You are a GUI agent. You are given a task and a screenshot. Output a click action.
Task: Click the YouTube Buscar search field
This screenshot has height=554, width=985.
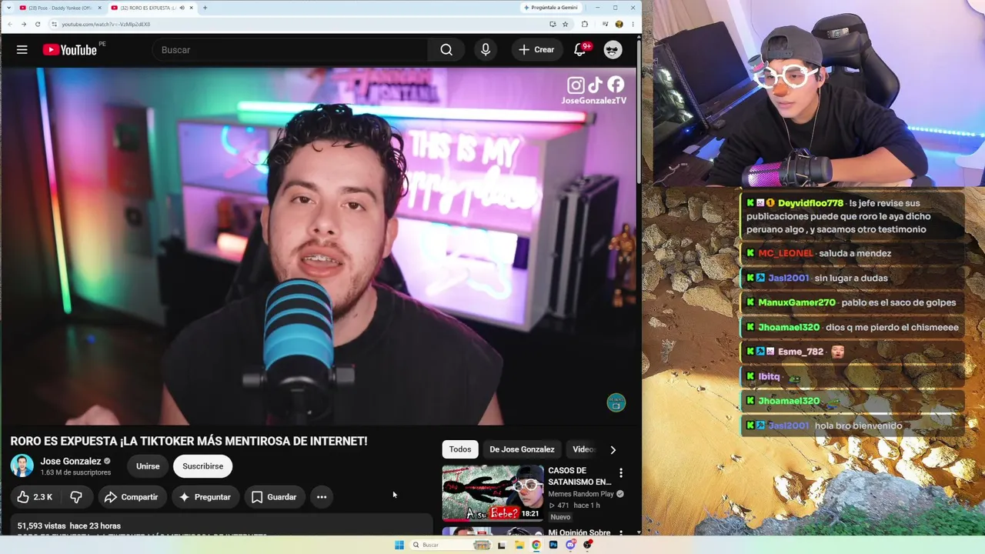click(290, 50)
